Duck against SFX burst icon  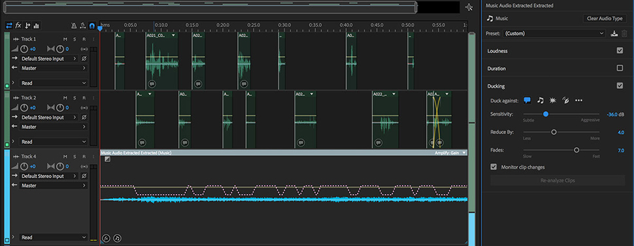point(553,100)
